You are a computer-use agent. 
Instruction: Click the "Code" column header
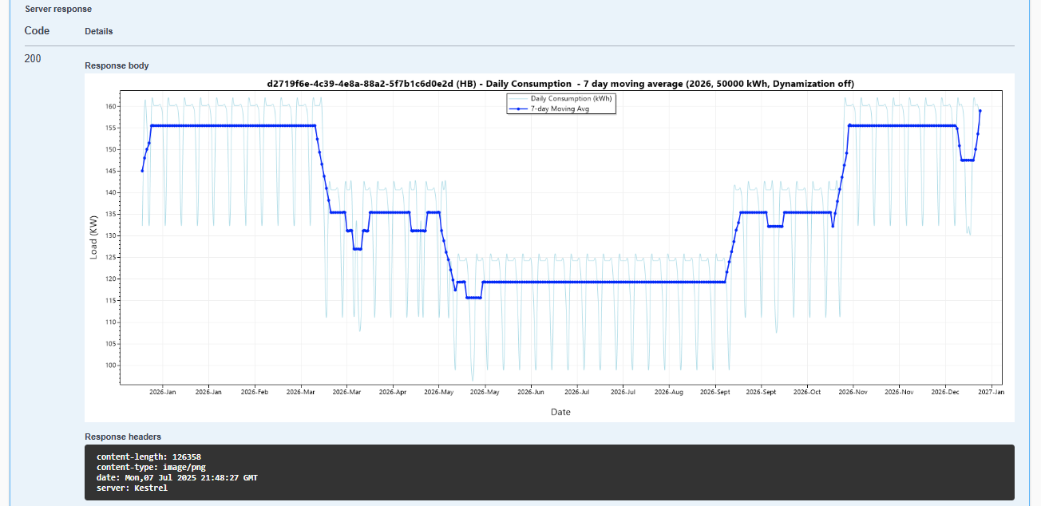tap(37, 31)
